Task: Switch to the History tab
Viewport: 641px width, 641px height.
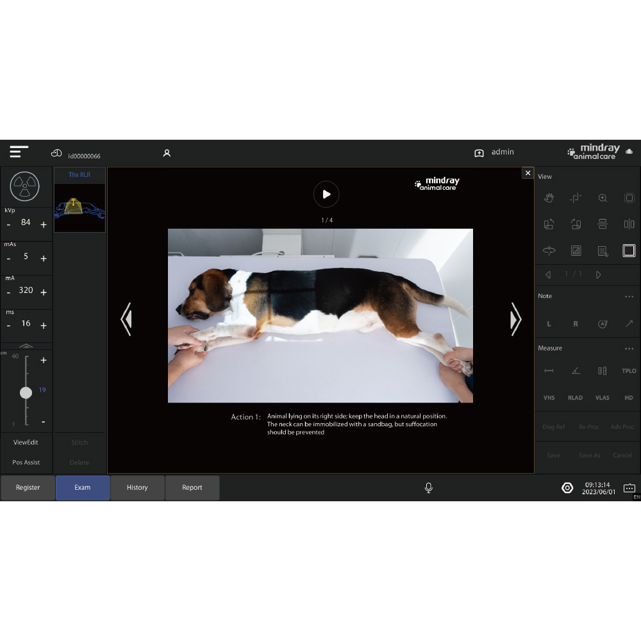Action: click(137, 488)
